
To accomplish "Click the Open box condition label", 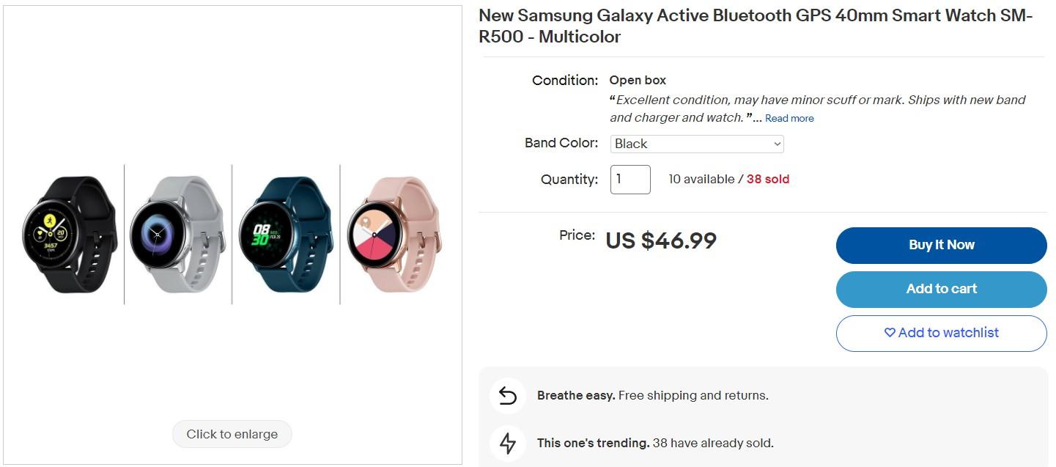I will pyautogui.click(x=638, y=81).
